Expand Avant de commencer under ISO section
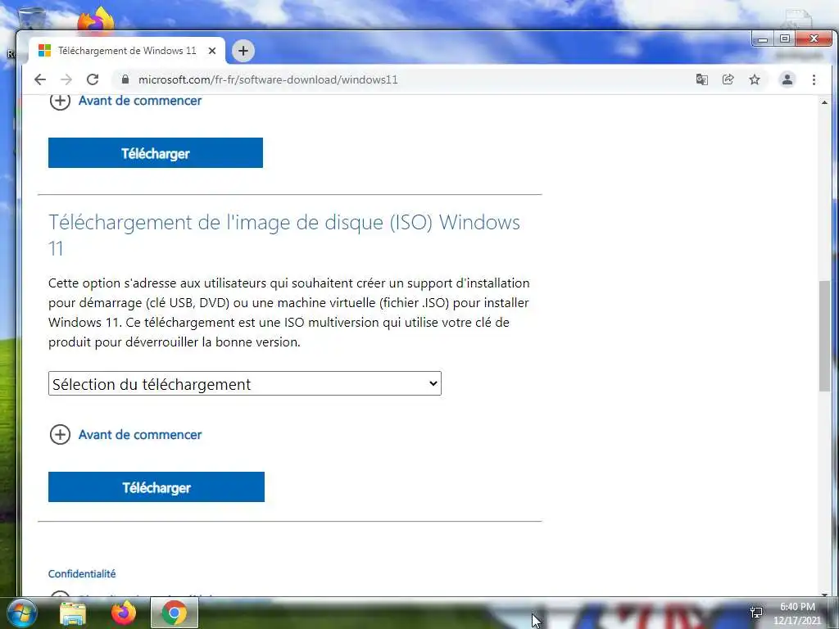This screenshot has width=839, height=629. click(125, 434)
